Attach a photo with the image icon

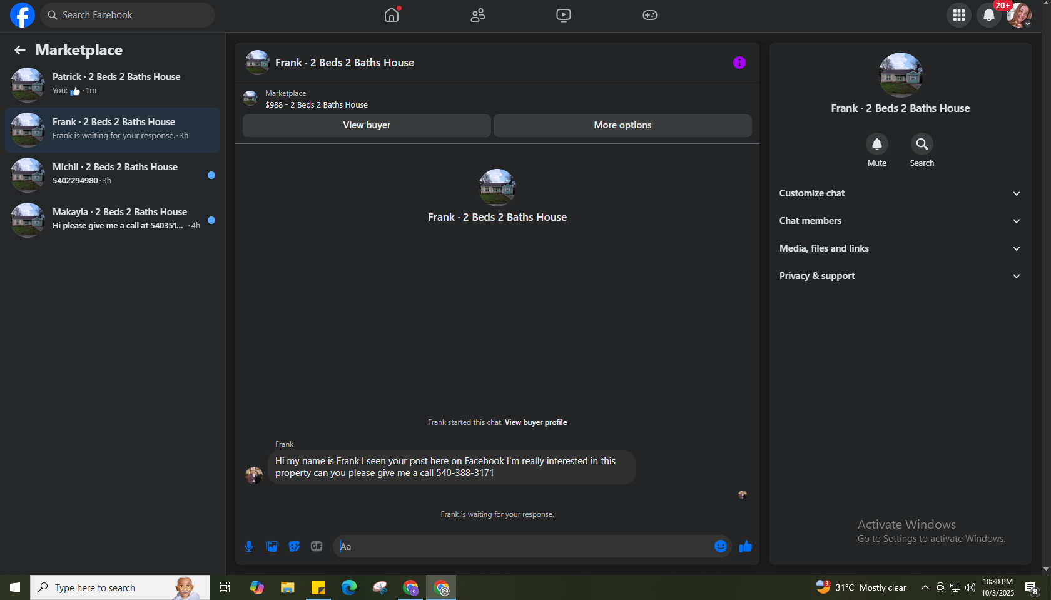click(x=272, y=546)
